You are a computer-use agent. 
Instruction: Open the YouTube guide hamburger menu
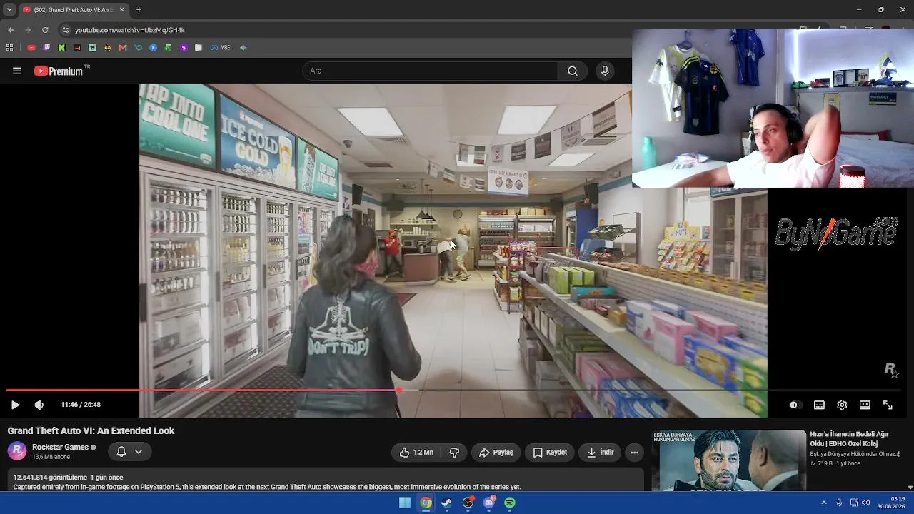[17, 71]
